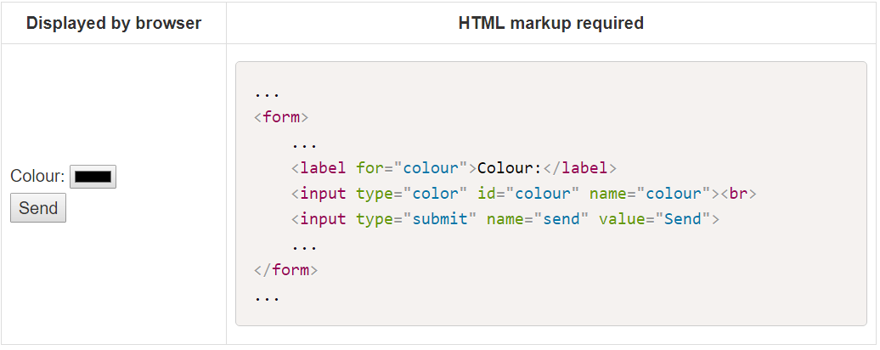Click the input type="submit" code line
Screen dimensions: 880x350
pyautogui.click(x=505, y=219)
